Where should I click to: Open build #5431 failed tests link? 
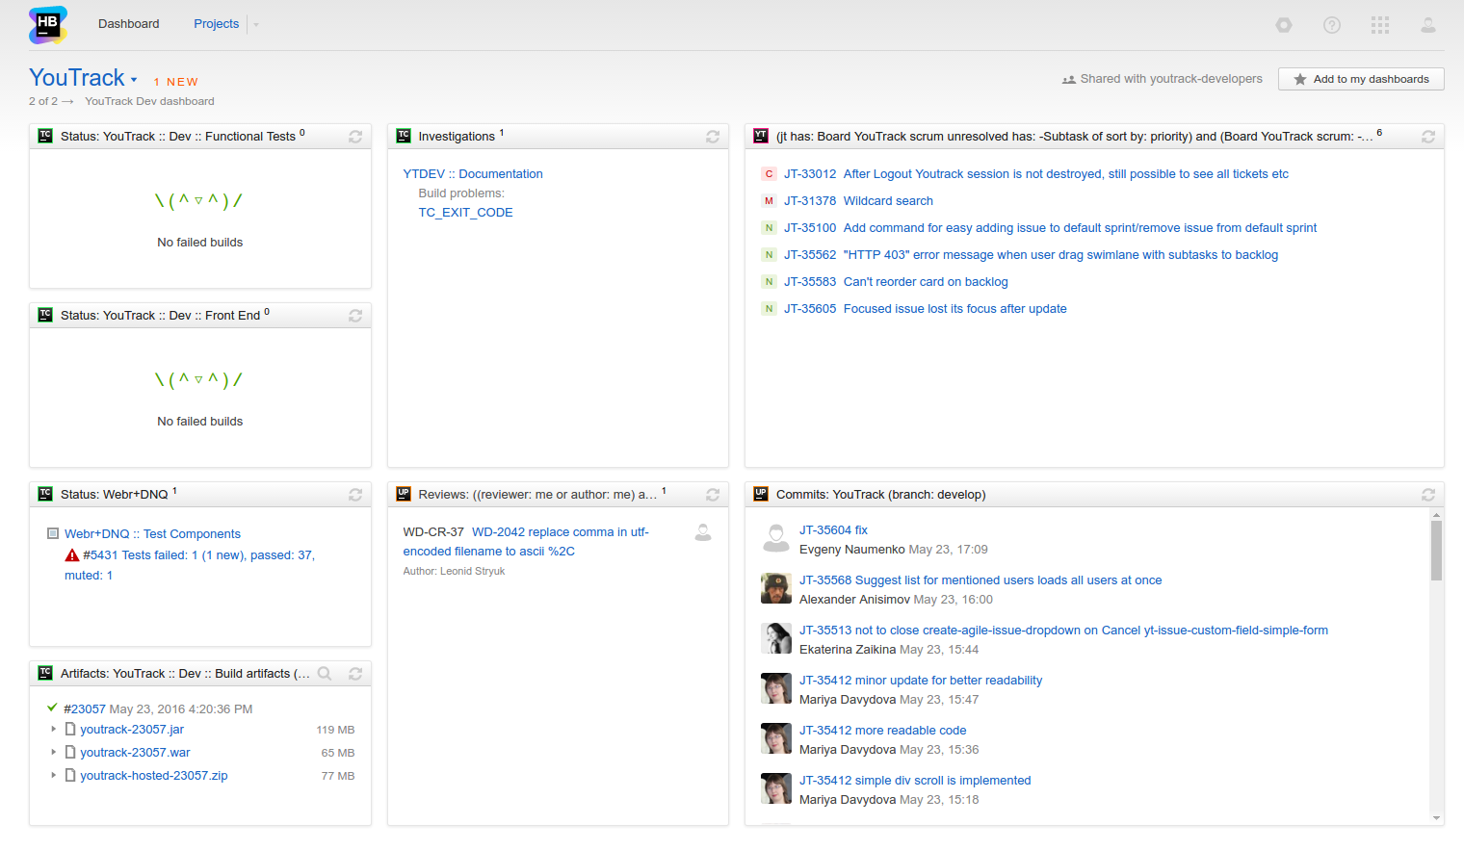coord(198,555)
